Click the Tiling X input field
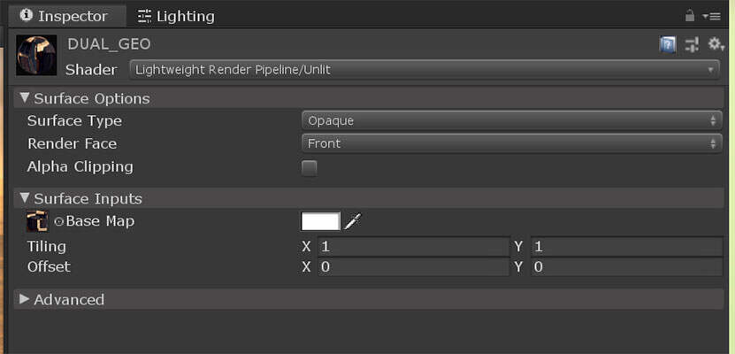 [413, 246]
